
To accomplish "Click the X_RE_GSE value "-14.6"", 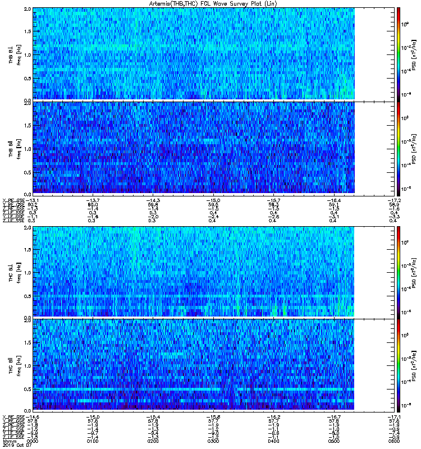I will click(x=32, y=417).
